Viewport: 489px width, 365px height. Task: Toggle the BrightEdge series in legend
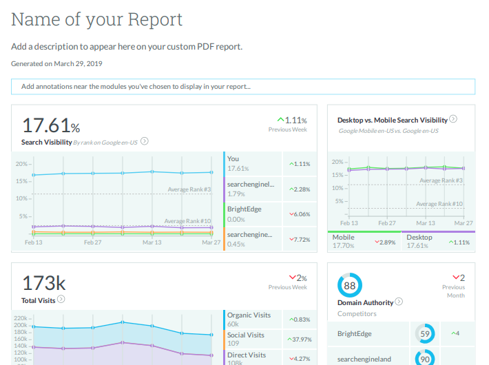(252, 213)
